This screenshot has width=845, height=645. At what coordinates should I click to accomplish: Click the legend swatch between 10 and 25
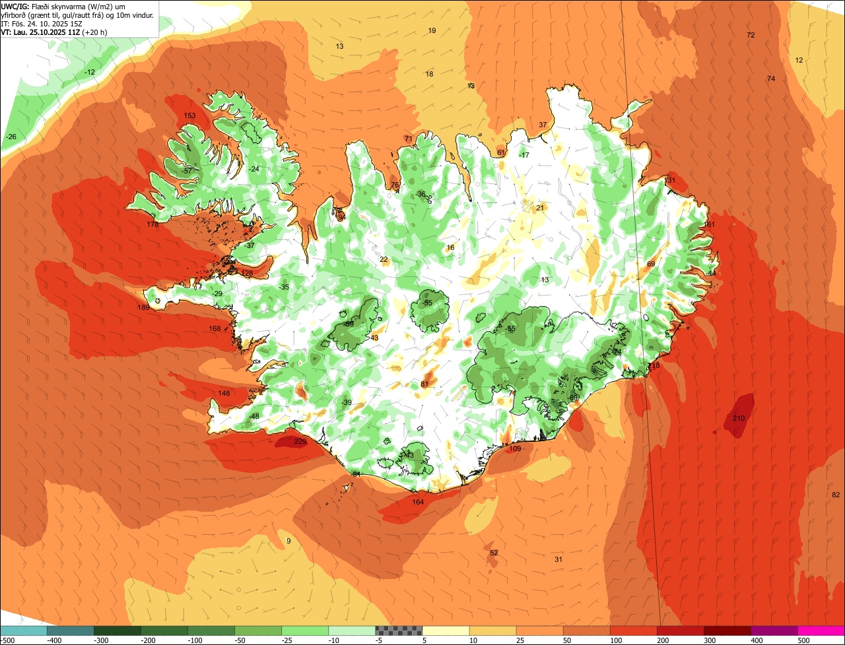click(x=492, y=631)
